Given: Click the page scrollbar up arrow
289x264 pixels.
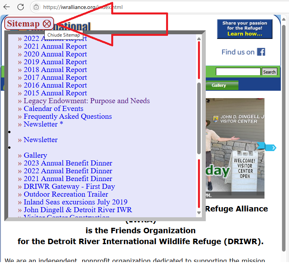Looking at the screenshot, I should tap(284, 19).
